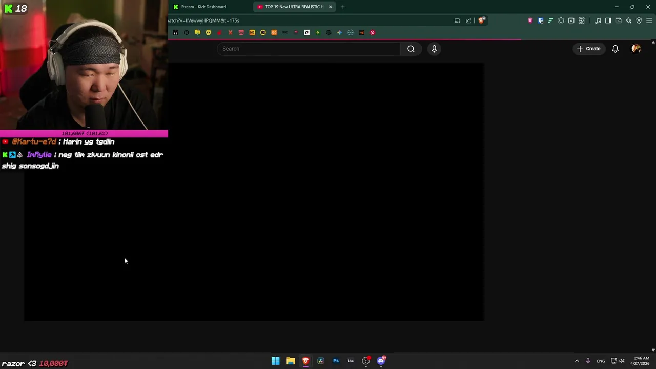Open Brave Wallet icon
This screenshot has height=369, width=656.
click(618, 20)
